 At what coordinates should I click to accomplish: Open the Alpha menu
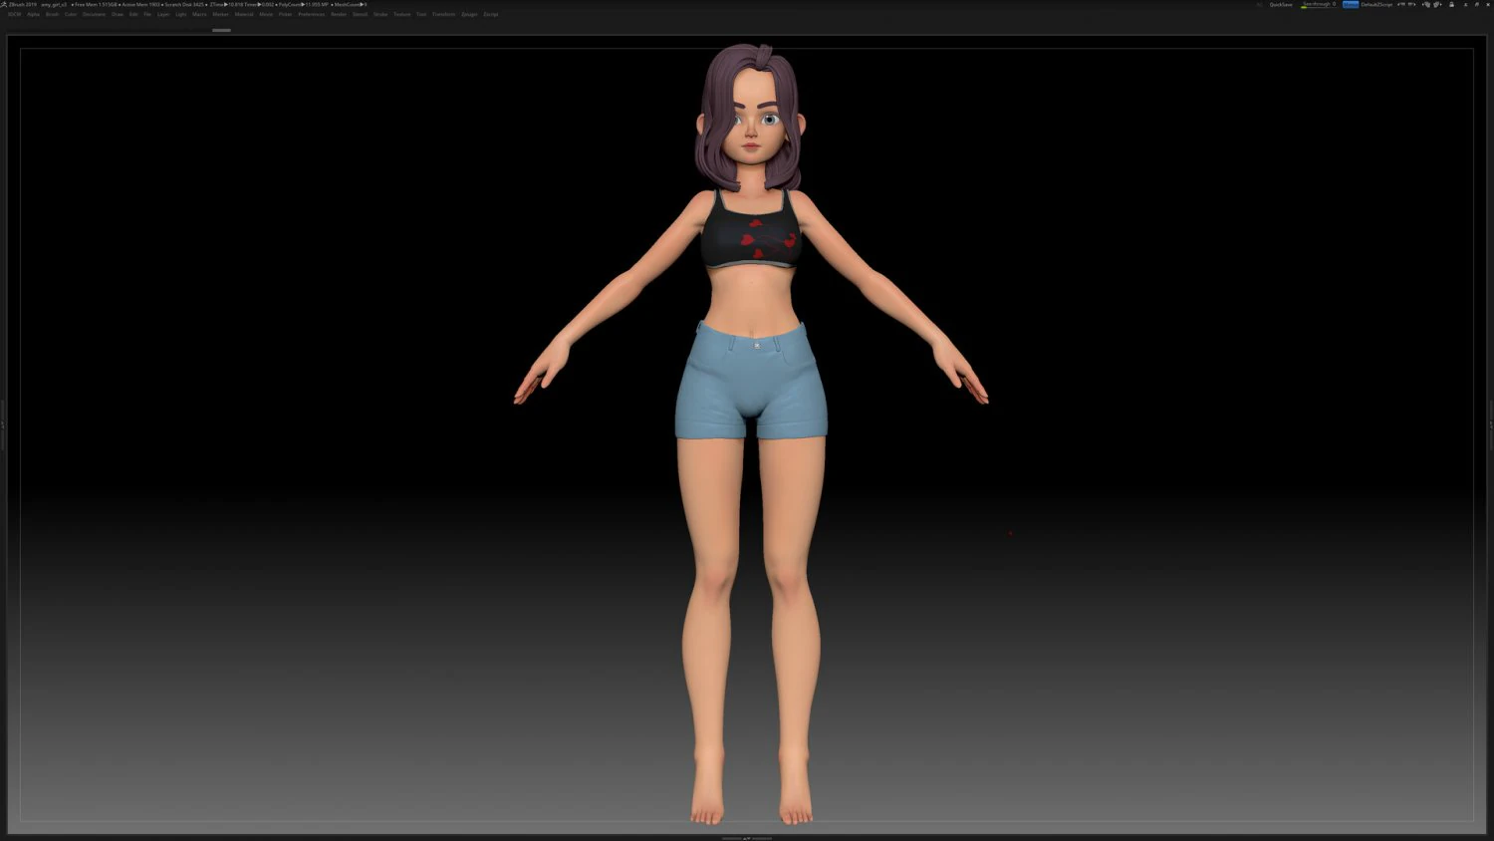point(33,14)
